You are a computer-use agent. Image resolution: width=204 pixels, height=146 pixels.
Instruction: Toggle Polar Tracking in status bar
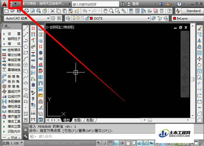122,143
